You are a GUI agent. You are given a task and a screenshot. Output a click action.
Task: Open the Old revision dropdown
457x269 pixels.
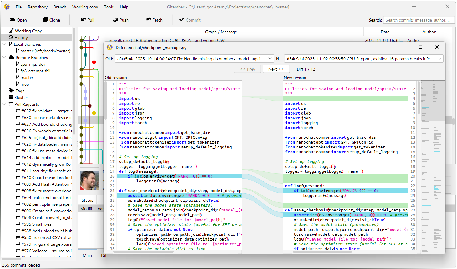click(270, 58)
